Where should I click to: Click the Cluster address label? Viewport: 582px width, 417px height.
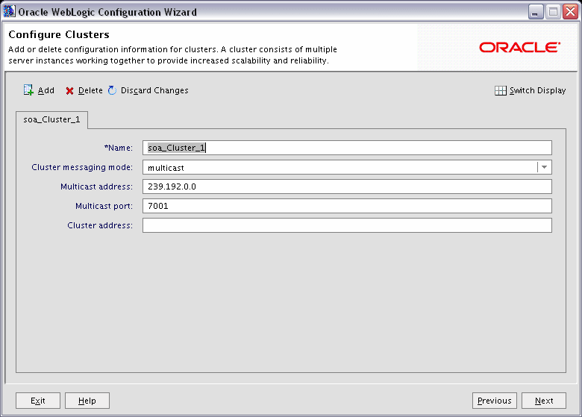tap(100, 225)
